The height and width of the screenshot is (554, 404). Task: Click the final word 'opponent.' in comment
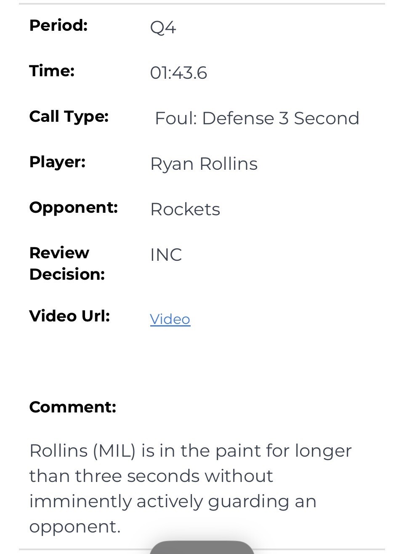[x=75, y=527]
